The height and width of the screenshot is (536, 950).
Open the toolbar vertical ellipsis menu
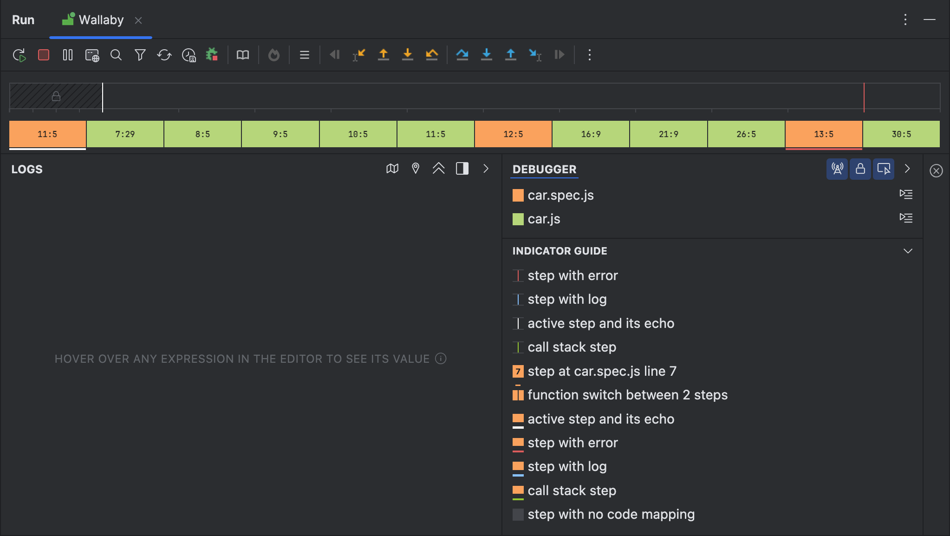coord(590,55)
